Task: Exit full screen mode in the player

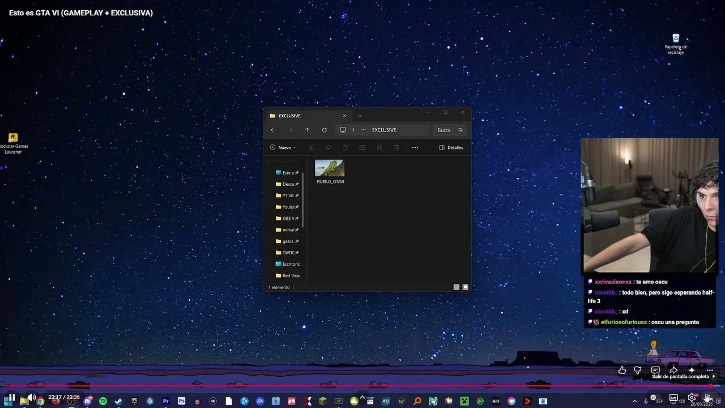Action: [x=709, y=398]
